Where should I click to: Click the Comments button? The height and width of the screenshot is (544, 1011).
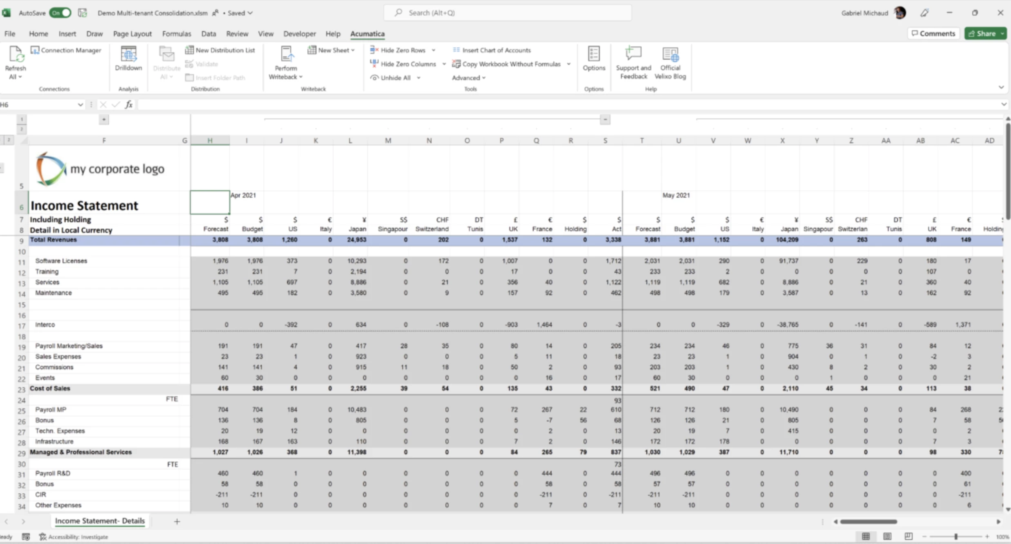pyautogui.click(x=933, y=33)
